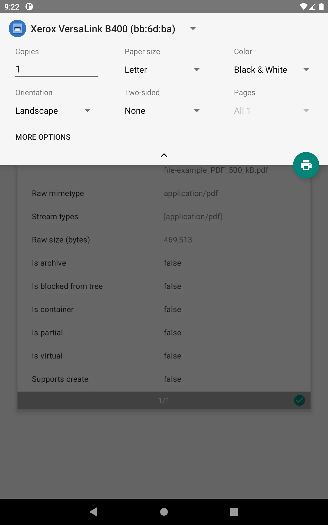This screenshot has height=525, width=328.
Task: Click the Is archive row label
Action: [49, 263]
